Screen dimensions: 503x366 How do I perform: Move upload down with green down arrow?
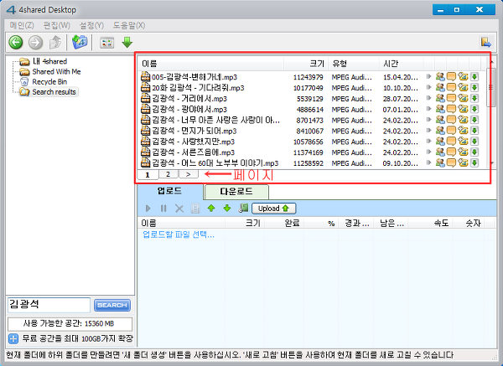click(x=227, y=209)
